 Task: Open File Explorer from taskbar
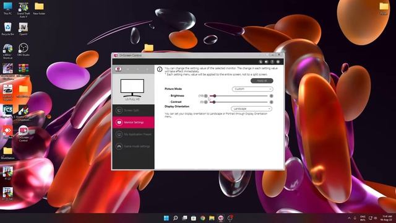pyautogui.click(x=212, y=218)
